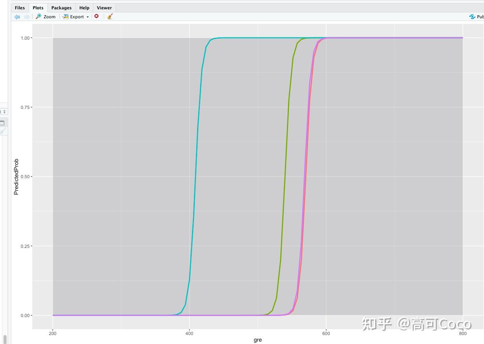Switch to the Packages tab
This screenshot has height=344, width=484.
(x=61, y=8)
